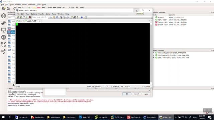Select Browse all devices icon in GNS3 sidebar
This screenshot has height=120, width=214.
tap(4, 44)
